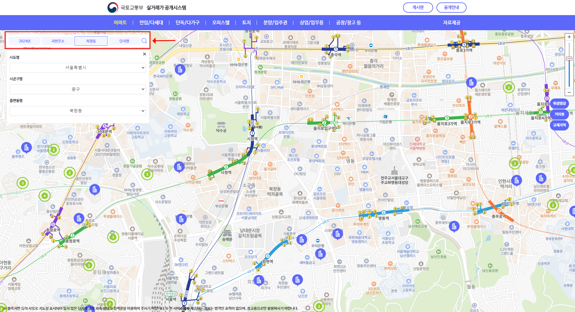Click the search magnifier icon
This screenshot has width=575, height=312.
click(144, 41)
